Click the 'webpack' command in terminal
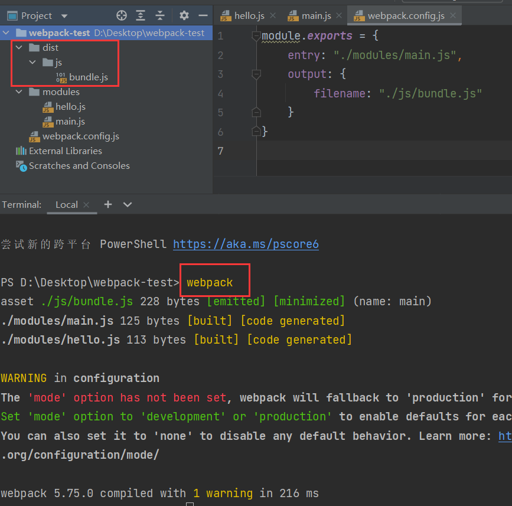Viewport: 512px width, 506px height. tap(210, 282)
